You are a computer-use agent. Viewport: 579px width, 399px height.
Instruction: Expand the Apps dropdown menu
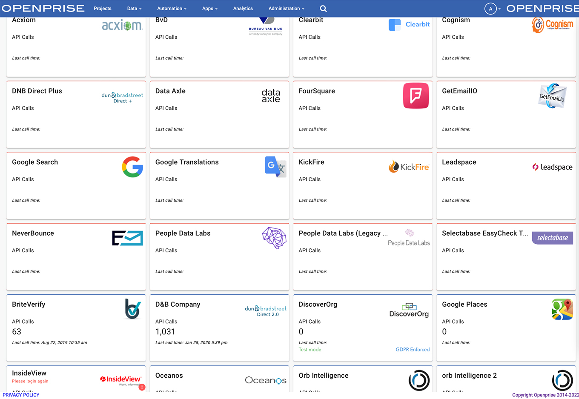click(x=209, y=9)
